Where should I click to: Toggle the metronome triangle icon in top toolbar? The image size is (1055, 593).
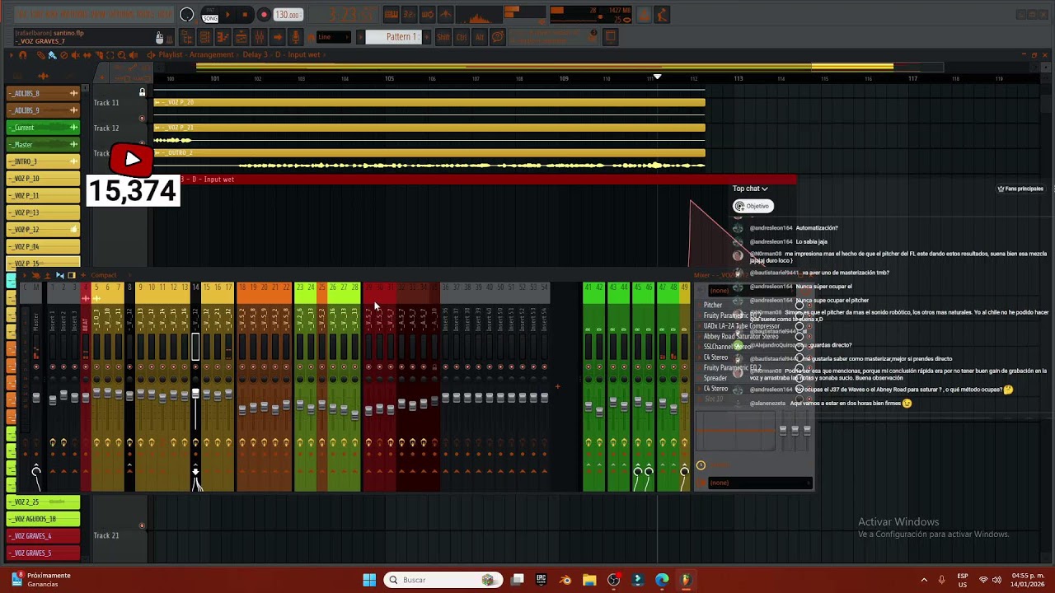click(x=446, y=15)
